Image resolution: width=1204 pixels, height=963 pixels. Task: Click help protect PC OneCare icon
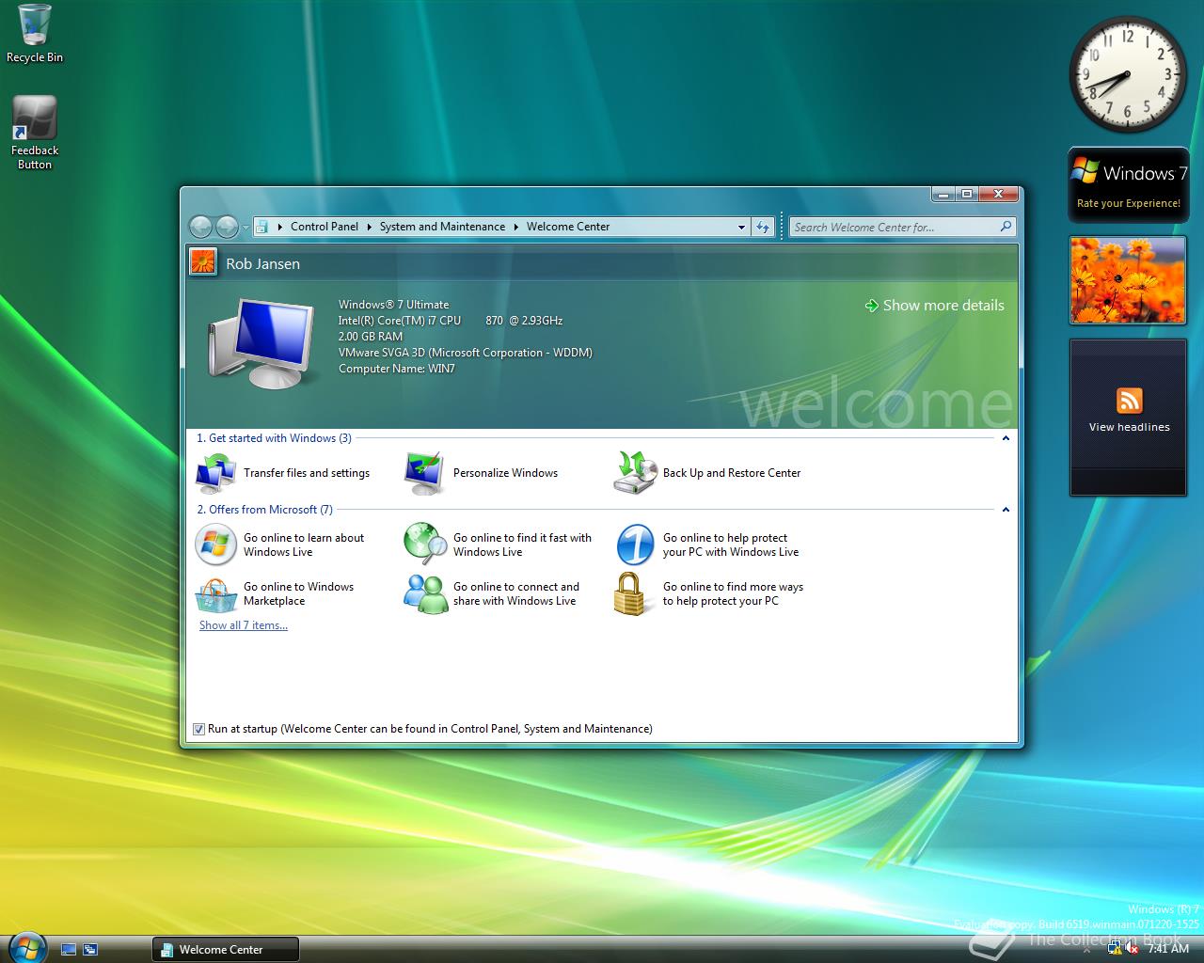(635, 545)
